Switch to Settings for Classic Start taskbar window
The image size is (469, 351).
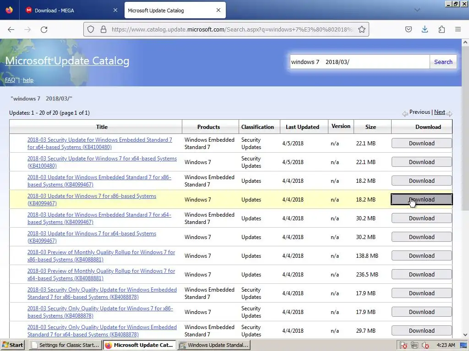(x=65, y=345)
